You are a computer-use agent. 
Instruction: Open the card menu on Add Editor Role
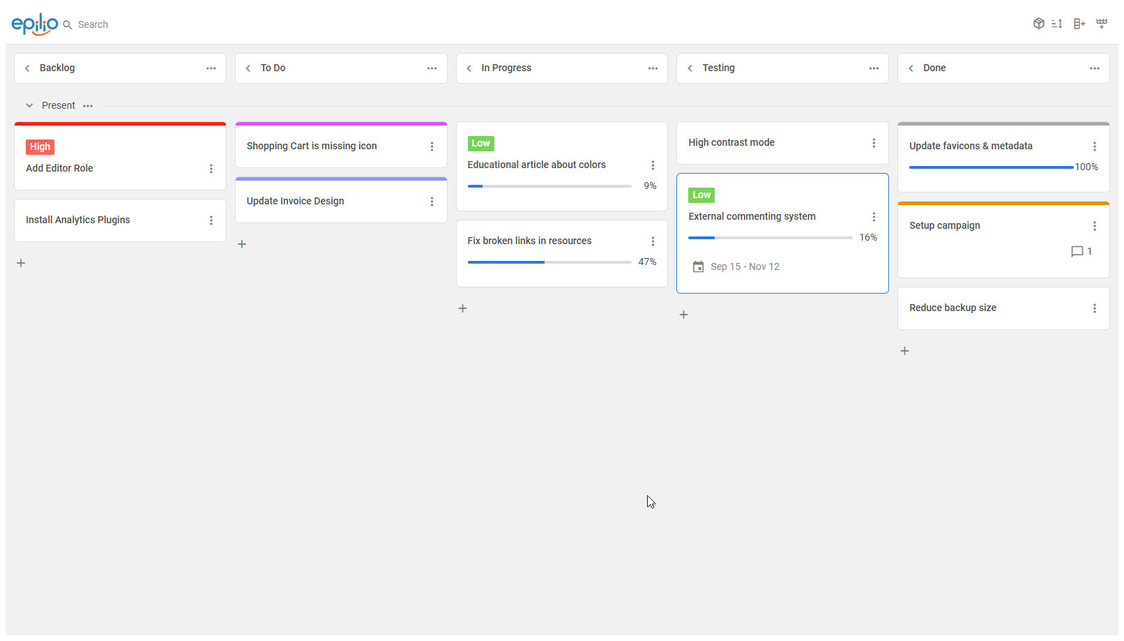point(211,168)
